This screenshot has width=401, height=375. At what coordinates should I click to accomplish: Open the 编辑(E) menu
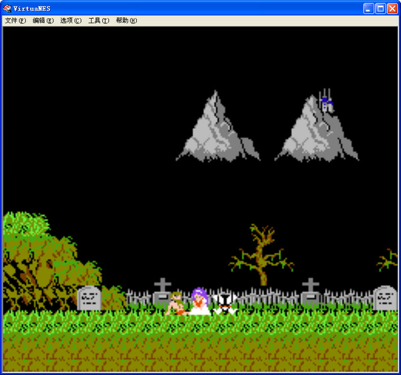point(43,21)
